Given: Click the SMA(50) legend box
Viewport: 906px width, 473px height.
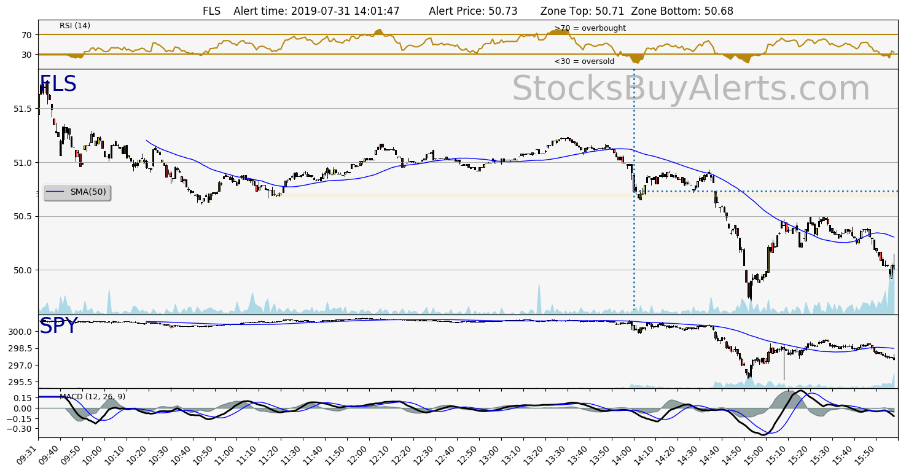Looking at the screenshot, I should coord(77,192).
